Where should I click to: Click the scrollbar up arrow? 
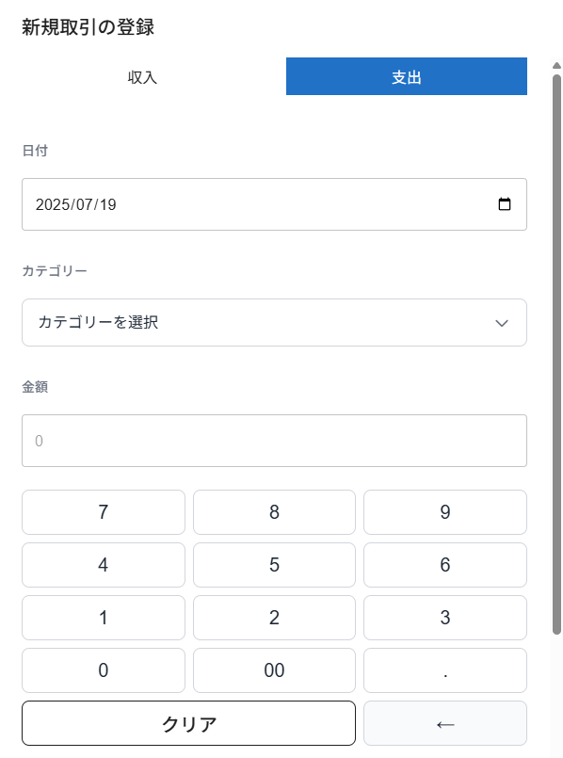tap(556, 65)
